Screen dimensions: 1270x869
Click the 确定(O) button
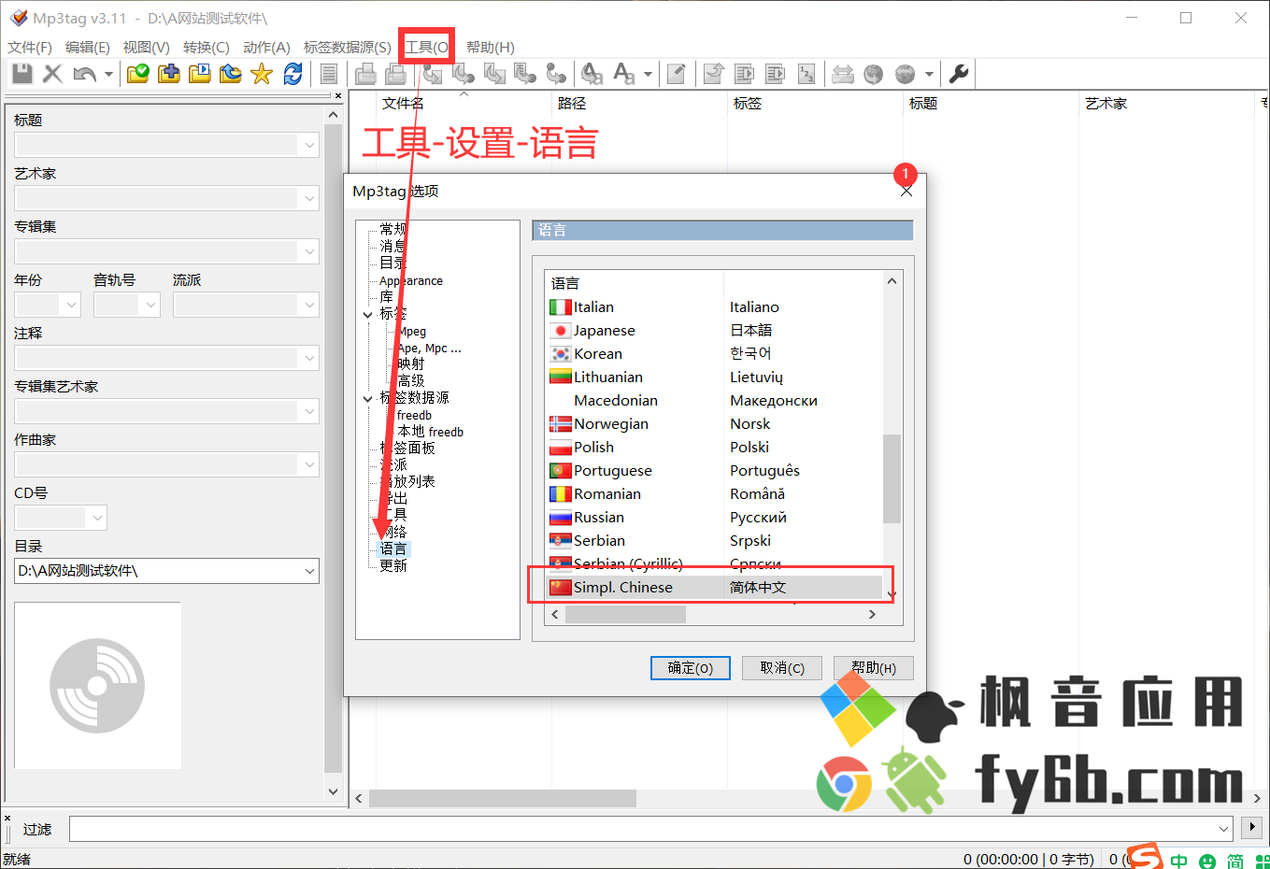(691, 668)
